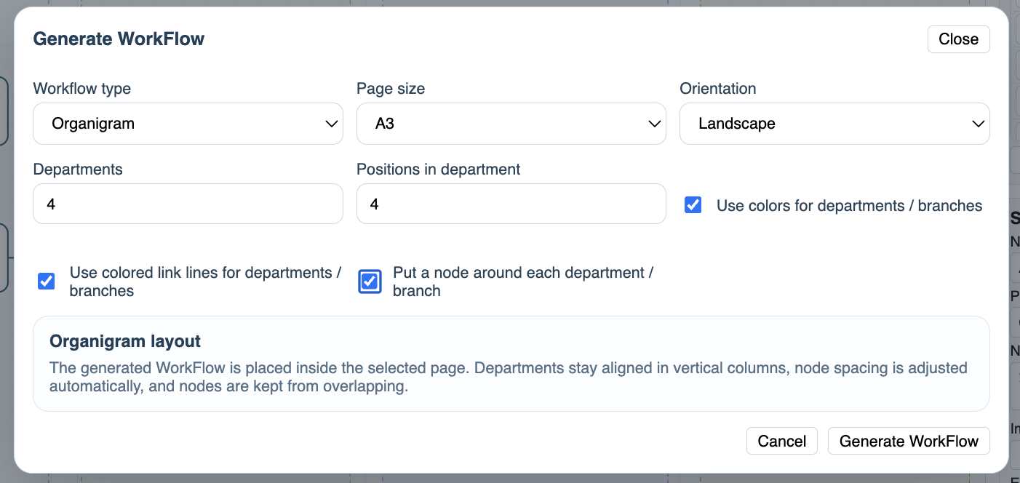Click the Workflow type label
This screenshot has height=483, width=1020.
(x=82, y=89)
